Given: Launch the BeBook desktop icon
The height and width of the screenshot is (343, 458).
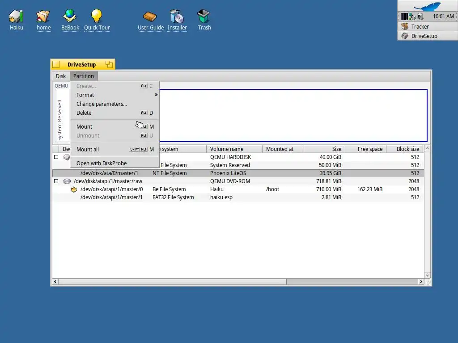Looking at the screenshot, I should coord(70,16).
